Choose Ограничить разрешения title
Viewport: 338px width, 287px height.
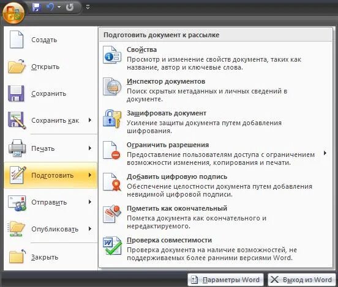point(168,145)
